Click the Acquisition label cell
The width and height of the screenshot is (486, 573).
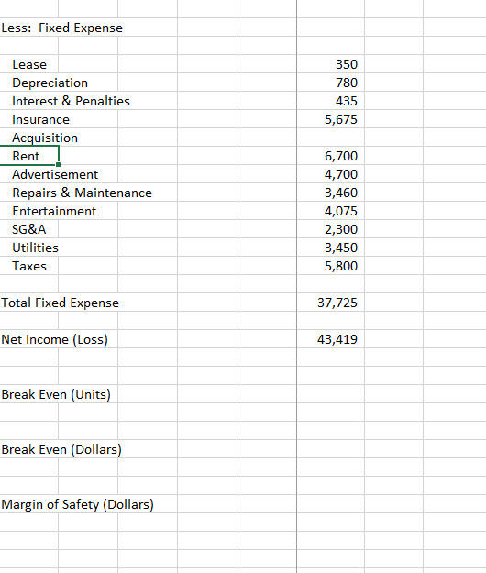click(45, 138)
